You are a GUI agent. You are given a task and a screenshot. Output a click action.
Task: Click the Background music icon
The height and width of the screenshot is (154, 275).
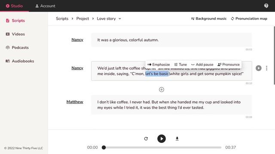192,19
